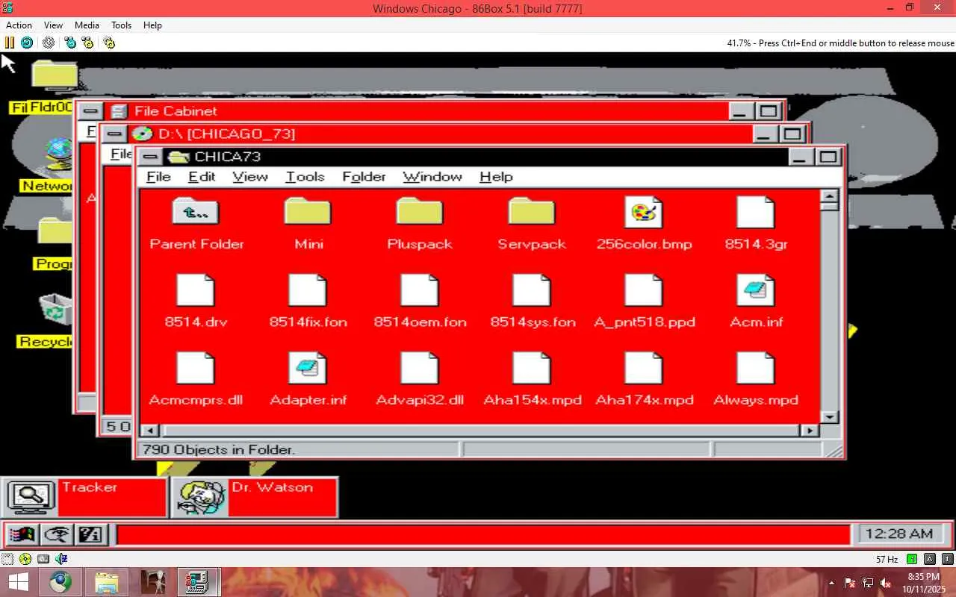Image resolution: width=956 pixels, height=597 pixels.
Task: Open the View menu in CHICA73 window
Action: pos(250,177)
